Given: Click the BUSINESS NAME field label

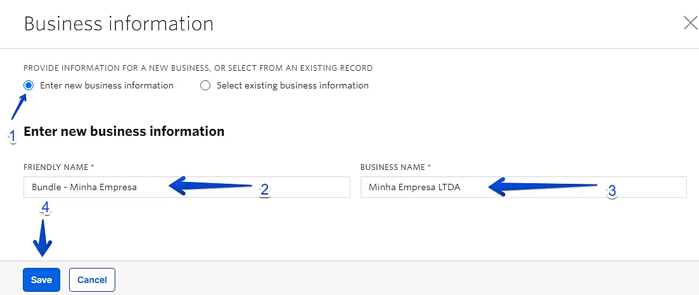Looking at the screenshot, I should click(393, 167).
